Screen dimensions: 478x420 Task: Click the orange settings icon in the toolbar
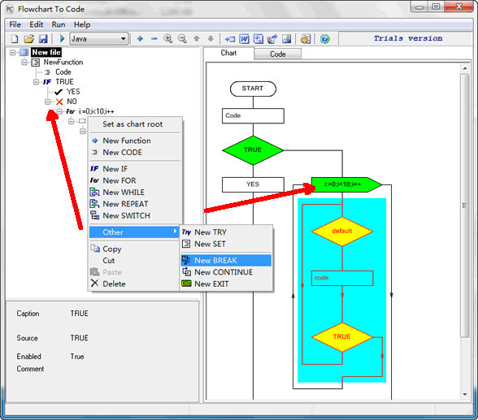306,39
